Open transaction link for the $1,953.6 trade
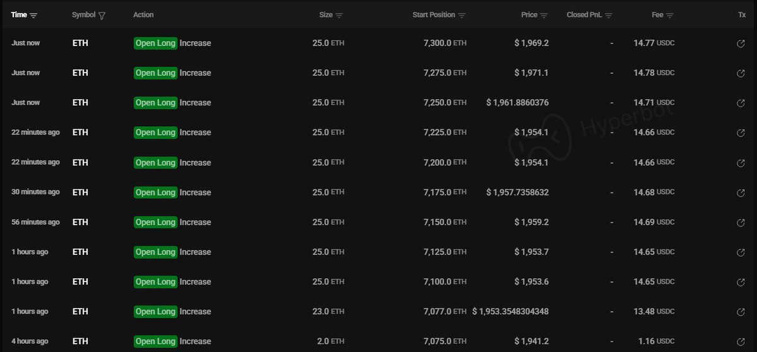757x352 pixels. pos(741,282)
